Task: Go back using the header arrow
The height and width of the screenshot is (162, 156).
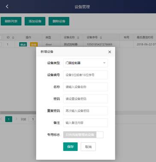Action: (x=7, y=6)
